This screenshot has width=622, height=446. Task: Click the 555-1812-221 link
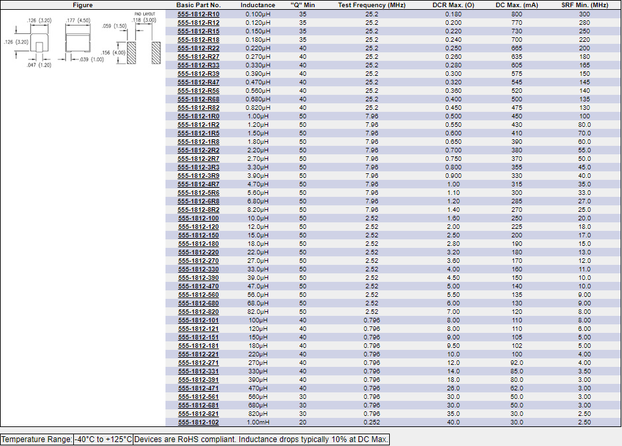[x=199, y=354]
